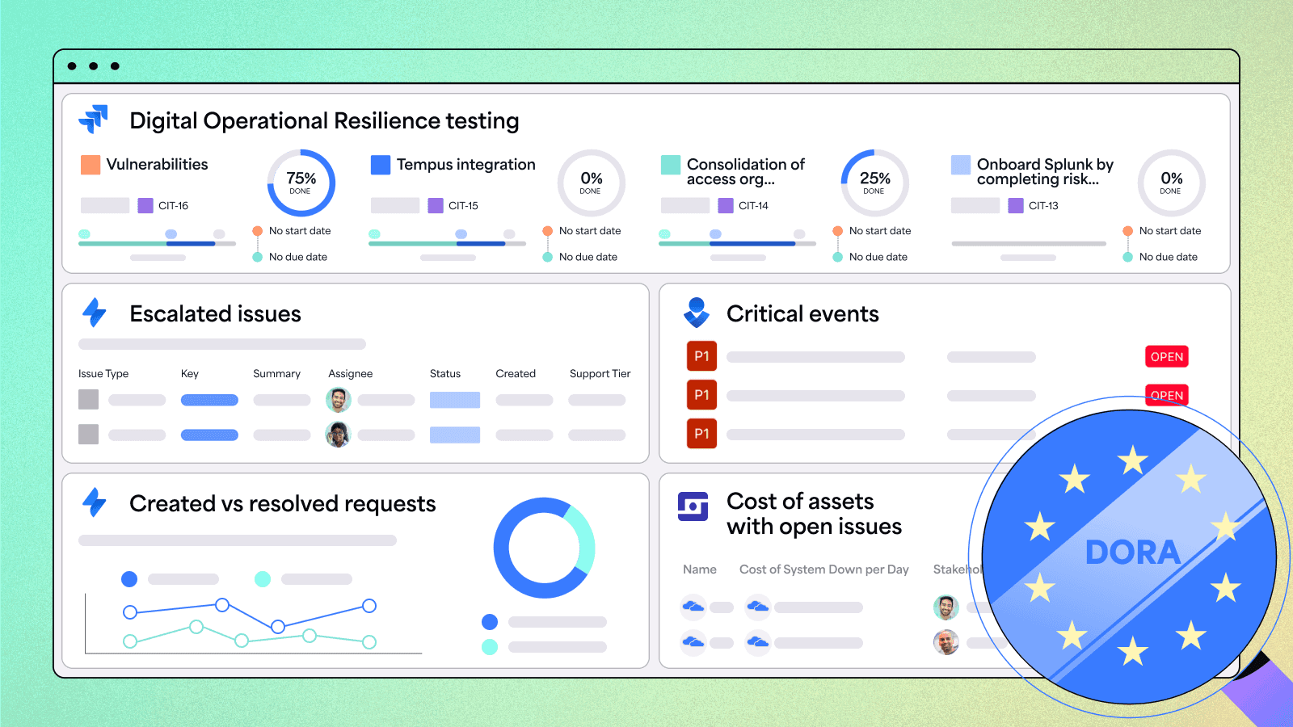The height and width of the screenshot is (727, 1293).
Task: Click the Consolidation 25% done progress ring
Action: (x=874, y=183)
